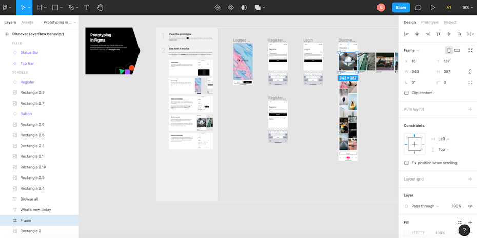Add auto layout with plus icon

470,109
